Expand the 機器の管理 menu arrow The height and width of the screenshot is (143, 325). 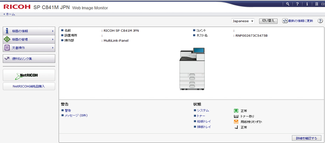click(x=53, y=39)
